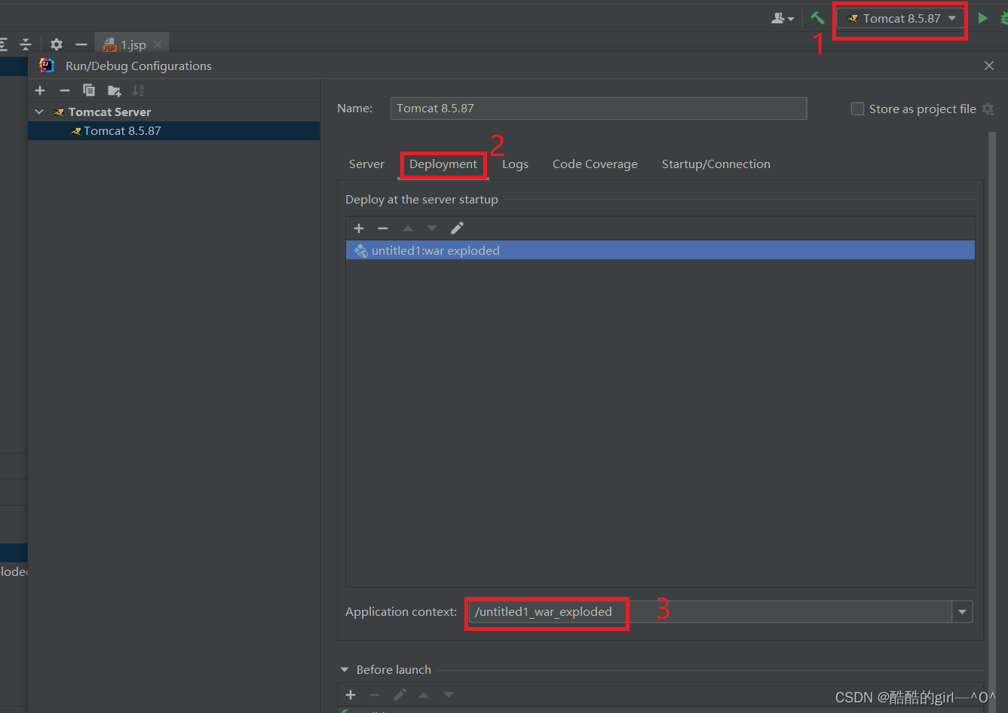Click the Name field containing Tomcat 8.5.87
The height and width of the screenshot is (713, 1008).
599,109
